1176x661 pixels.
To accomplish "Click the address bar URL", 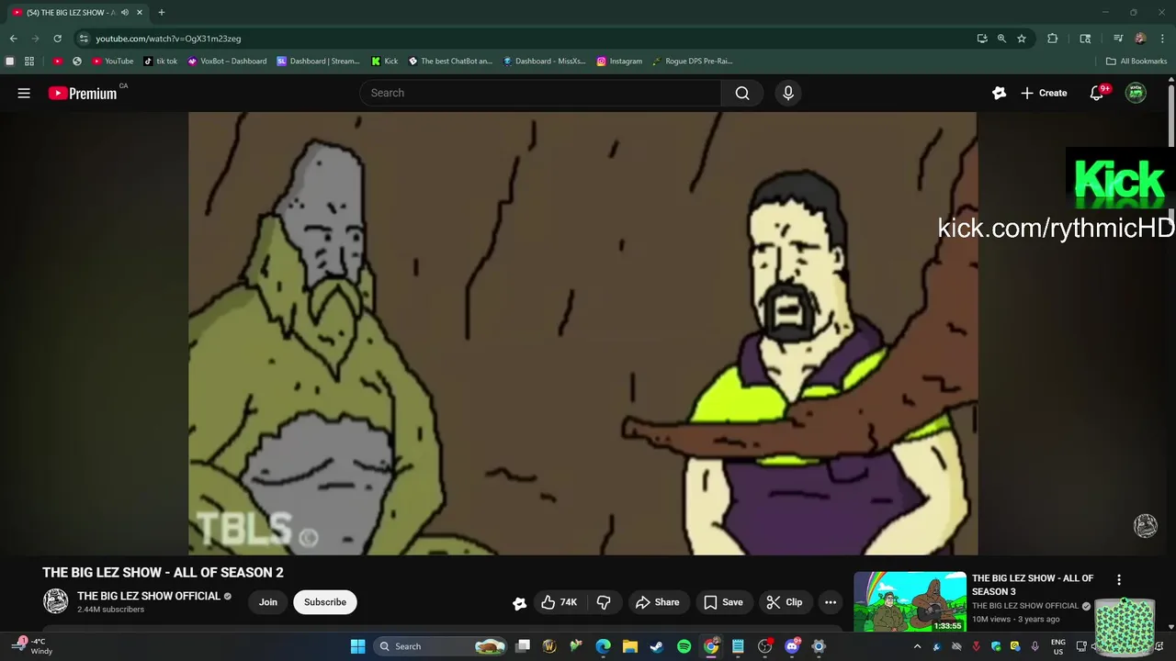I will (168, 39).
